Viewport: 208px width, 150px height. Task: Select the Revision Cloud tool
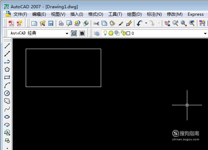(x=7, y=101)
